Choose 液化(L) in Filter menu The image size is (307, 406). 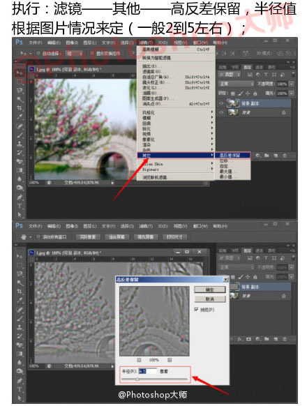(x=176, y=88)
